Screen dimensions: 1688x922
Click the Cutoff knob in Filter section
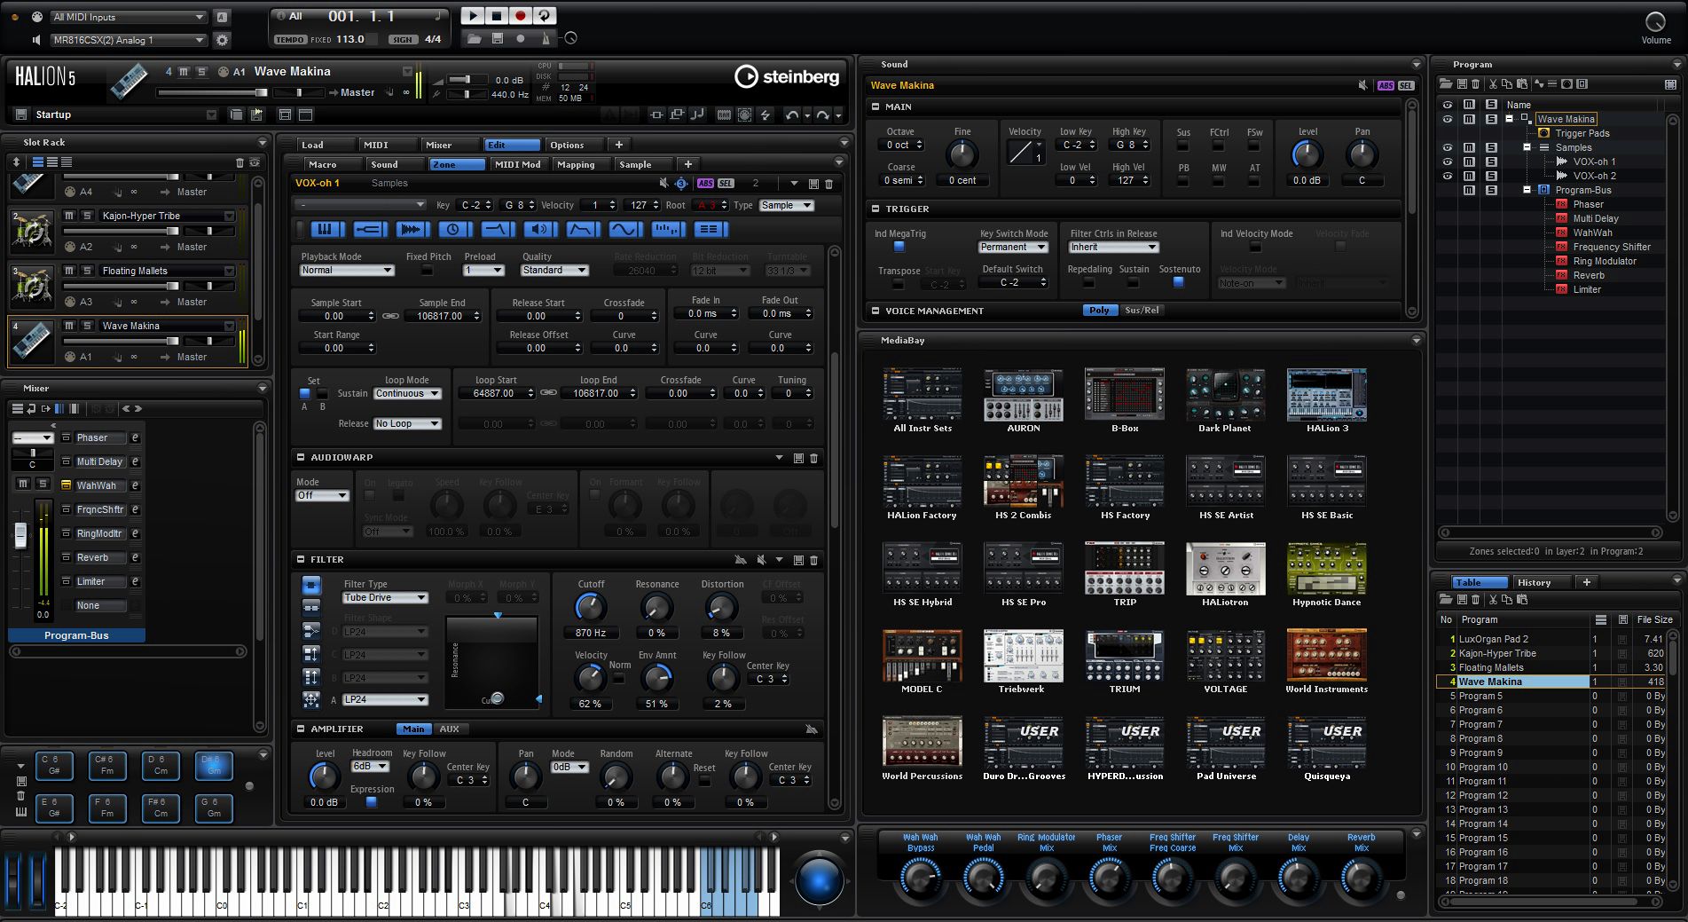pyautogui.click(x=590, y=608)
